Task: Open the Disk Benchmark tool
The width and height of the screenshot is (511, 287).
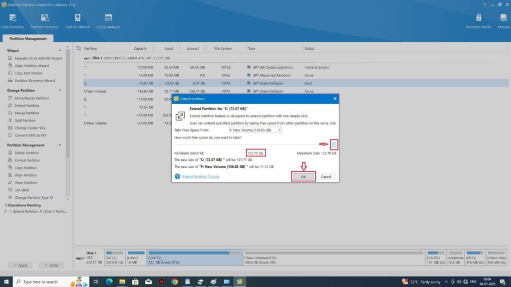Action: (78, 20)
